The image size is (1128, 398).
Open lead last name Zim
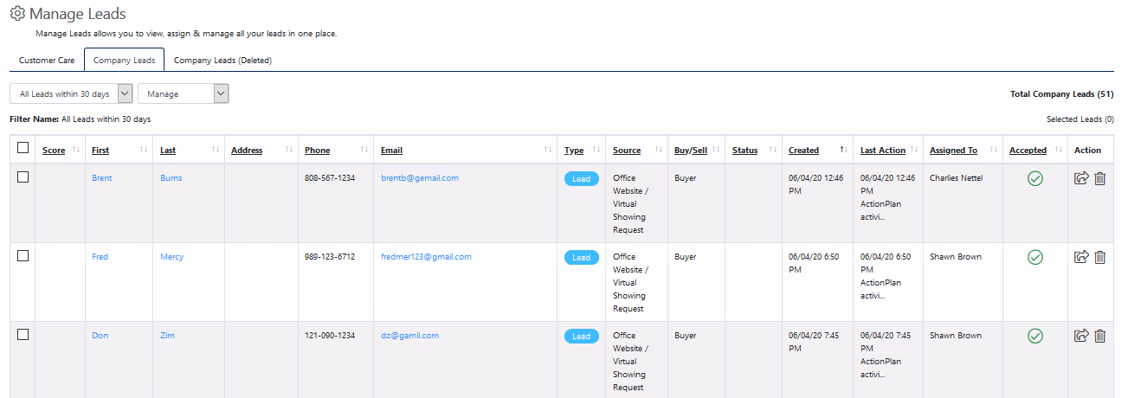tap(167, 336)
